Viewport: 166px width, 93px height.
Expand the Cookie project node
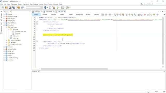(x=4, y=14)
